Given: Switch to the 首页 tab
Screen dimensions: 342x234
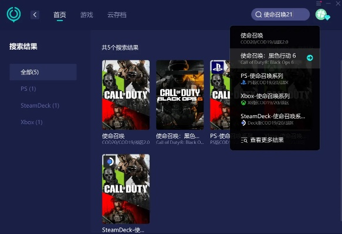Looking at the screenshot, I should tap(60, 15).
